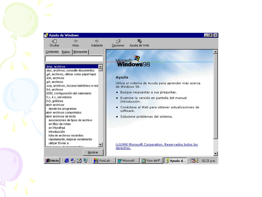Image resolution: width=262 pixels, height=197 pixels.
Task: Select 'en WordPad' sub-entry
Action: coord(72,128)
